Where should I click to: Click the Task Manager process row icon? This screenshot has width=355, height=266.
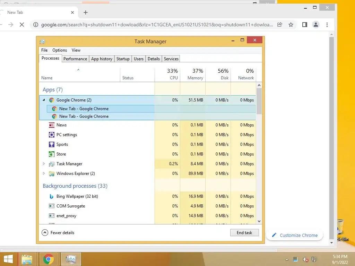pos(52,164)
